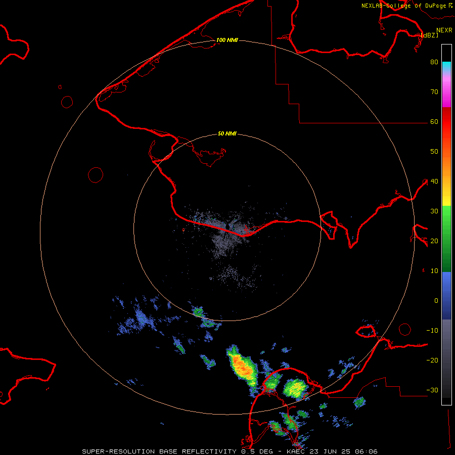The height and width of the screenshot is (455, 455).
Task: Click the NEXLAB-College of DuPage credit text
Action: (x=403, y=6)
